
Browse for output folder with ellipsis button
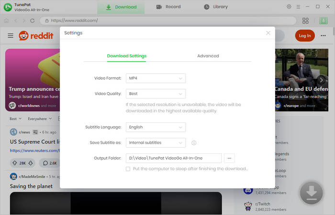[x=229, y=158]
